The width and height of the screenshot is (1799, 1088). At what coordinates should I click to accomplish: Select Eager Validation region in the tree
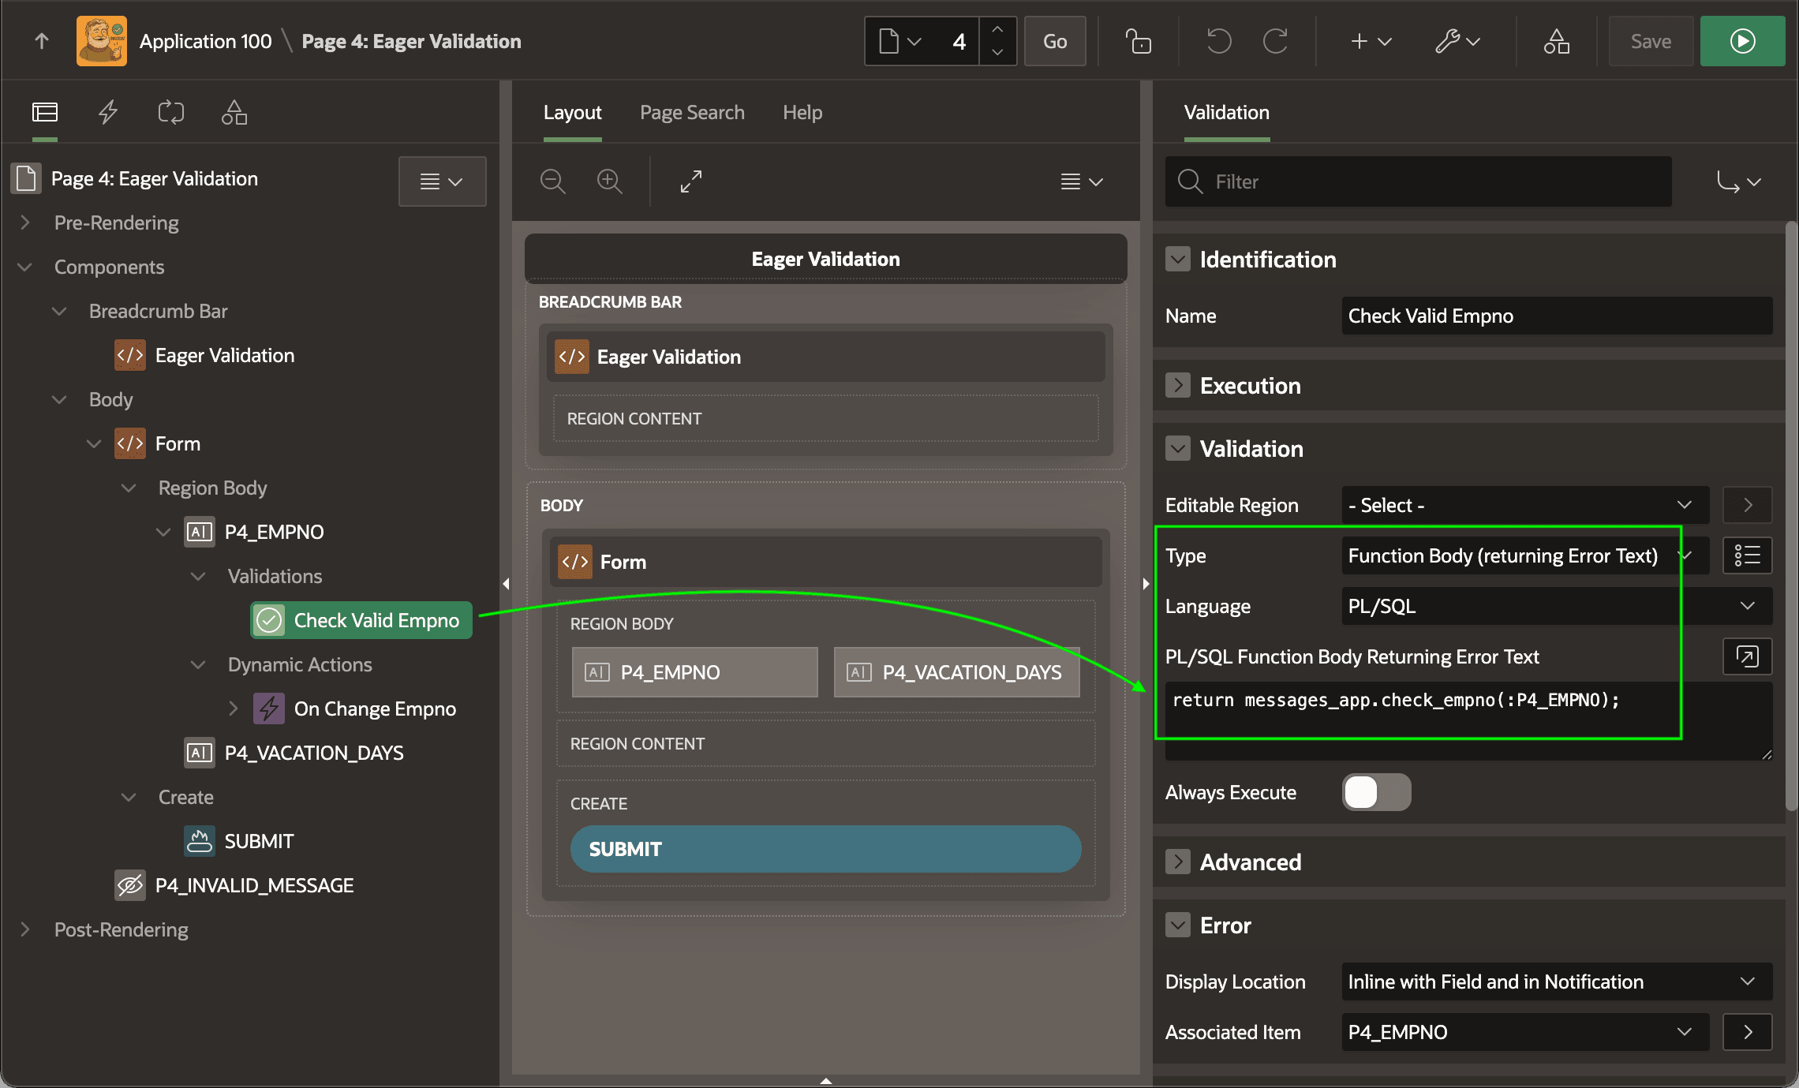click(224, 355)
